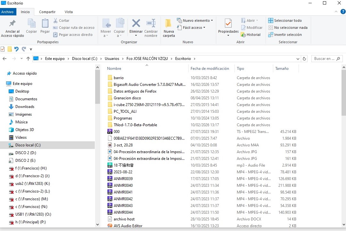Open quick access toolbar customize dropdown

click(x=31, y=49)
